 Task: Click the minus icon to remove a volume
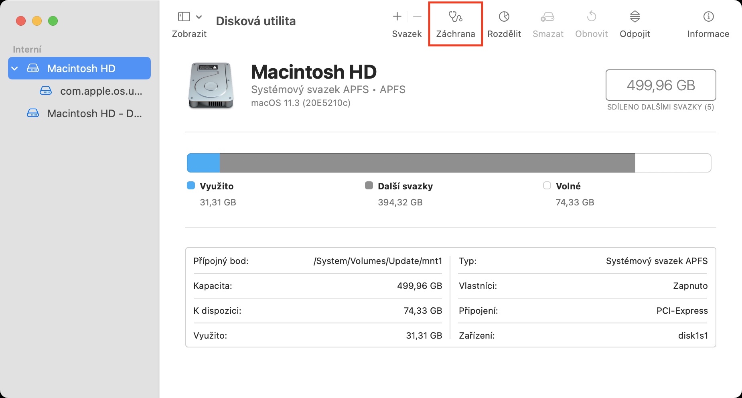(417, 16)
